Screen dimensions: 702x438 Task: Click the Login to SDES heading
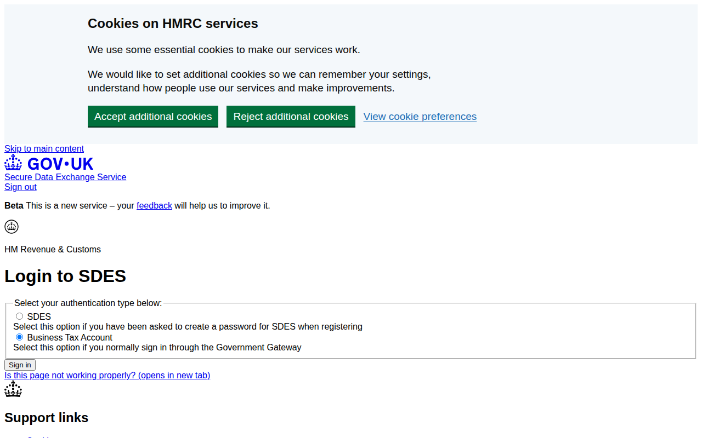click(x=65, y=276)
